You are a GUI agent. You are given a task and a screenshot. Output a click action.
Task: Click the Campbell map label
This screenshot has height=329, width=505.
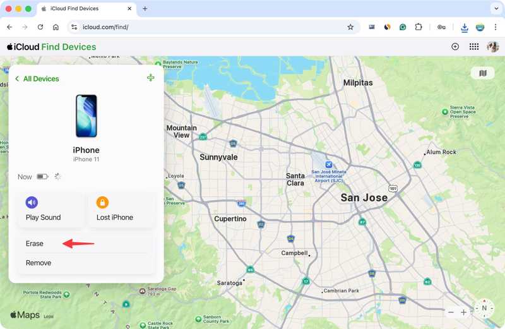[x=294, y=253]
